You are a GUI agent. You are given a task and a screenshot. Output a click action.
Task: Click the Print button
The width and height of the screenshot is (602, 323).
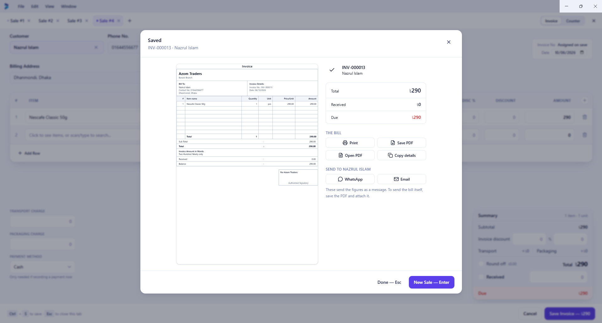coord(350,143)
